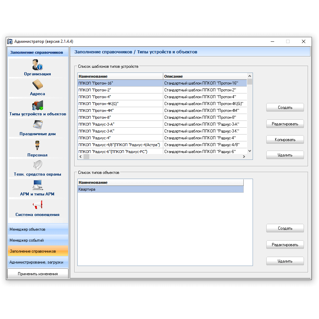Select row ППКОП "Протон-2"
The height and width of the screenshot is (319, 319).
coord(162,90)
